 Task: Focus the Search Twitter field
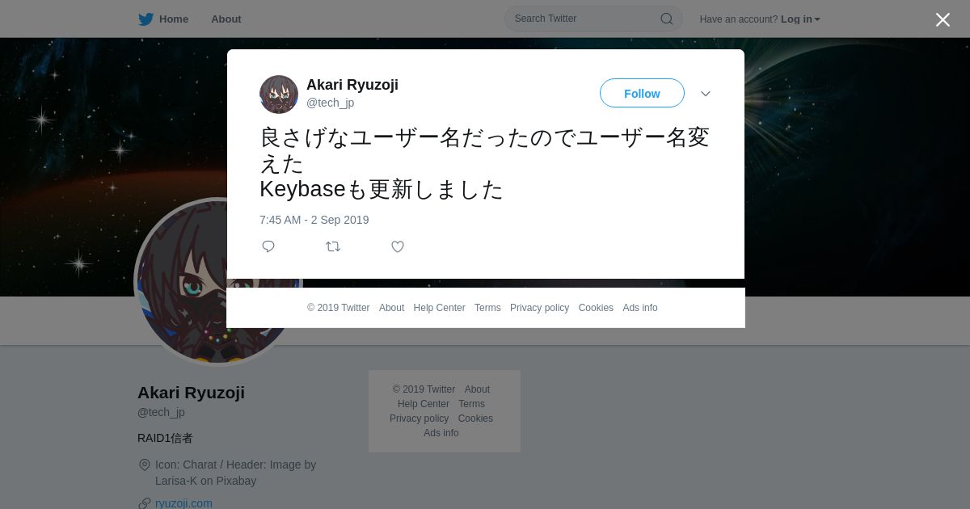pos(593,19)
